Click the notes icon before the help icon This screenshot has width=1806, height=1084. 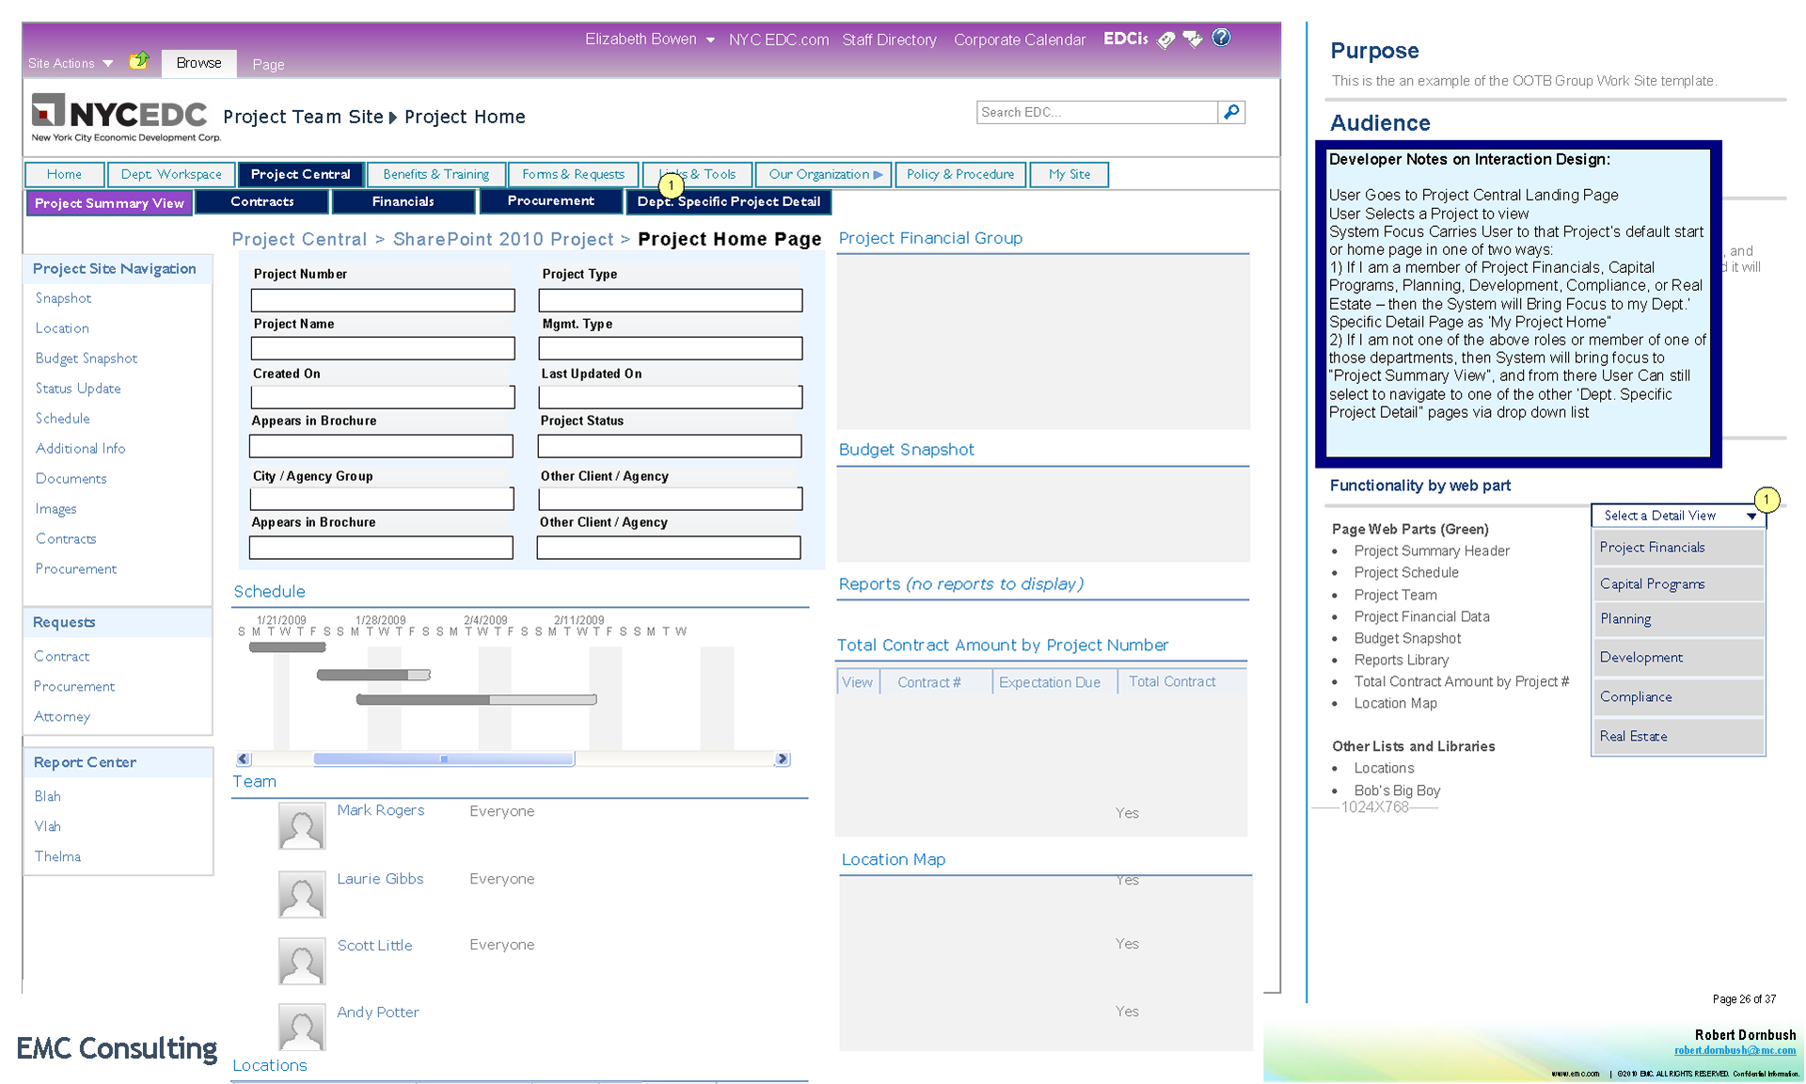tap(1193, 40)
